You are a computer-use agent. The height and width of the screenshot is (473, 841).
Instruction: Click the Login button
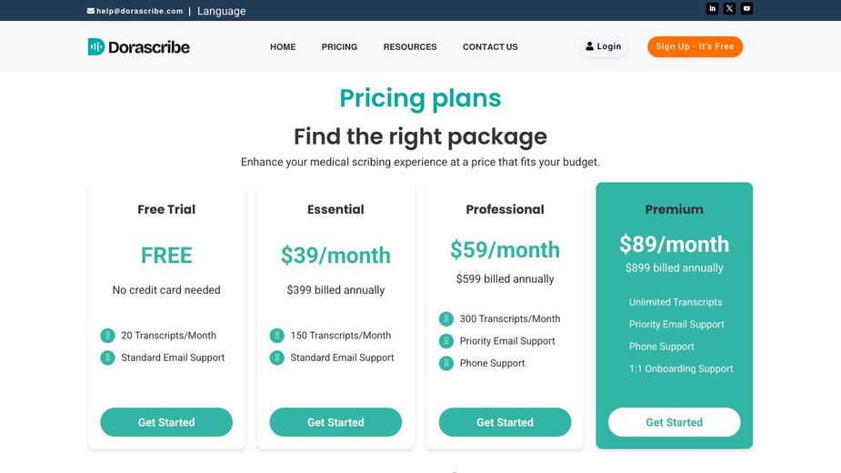[x=604, y=46]
